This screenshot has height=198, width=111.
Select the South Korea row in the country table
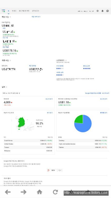click(x=28, y=141)
